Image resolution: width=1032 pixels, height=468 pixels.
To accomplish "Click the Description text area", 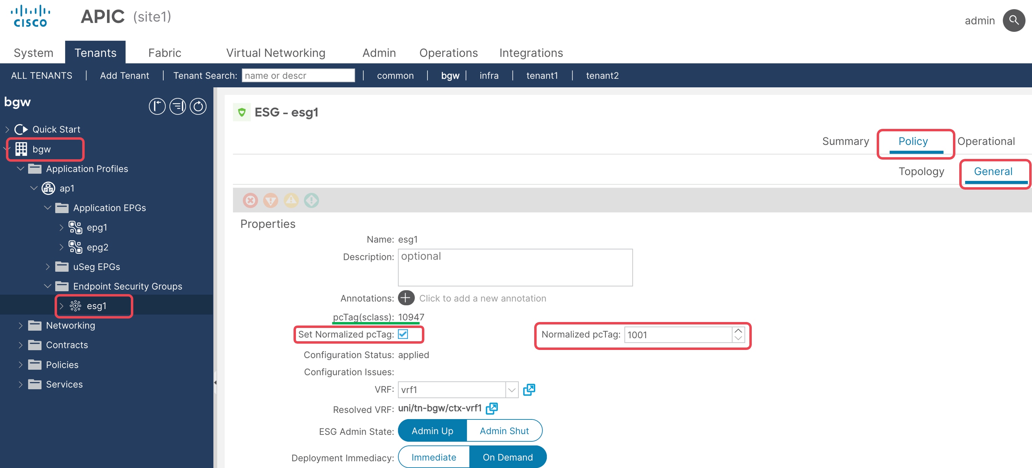I will pyautogui.click(x=515, y=268).
